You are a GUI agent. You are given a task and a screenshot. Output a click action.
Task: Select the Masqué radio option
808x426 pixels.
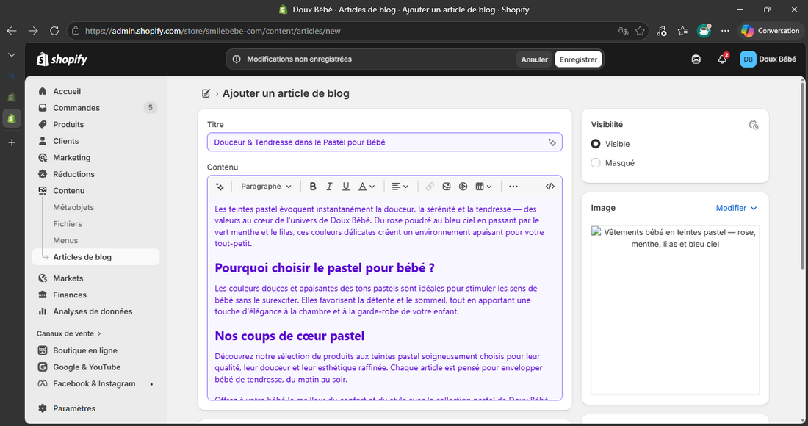pyautogui.click(x=596, y=163)
